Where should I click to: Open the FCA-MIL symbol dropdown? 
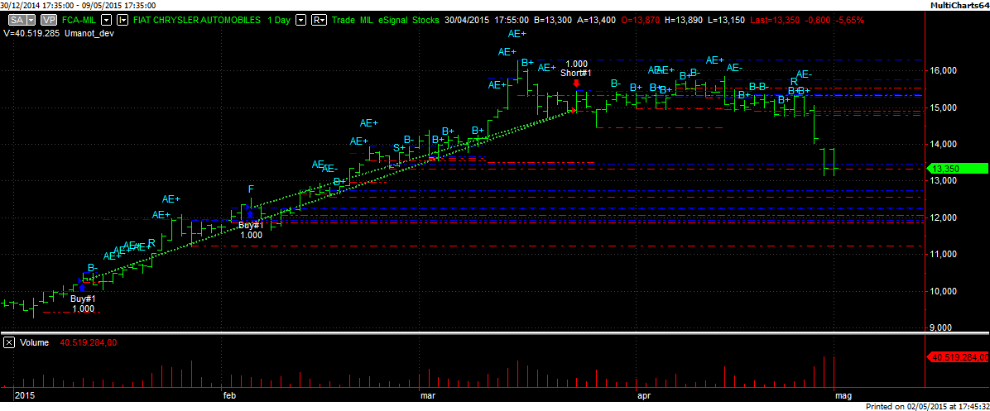click(x=105, y=18)
